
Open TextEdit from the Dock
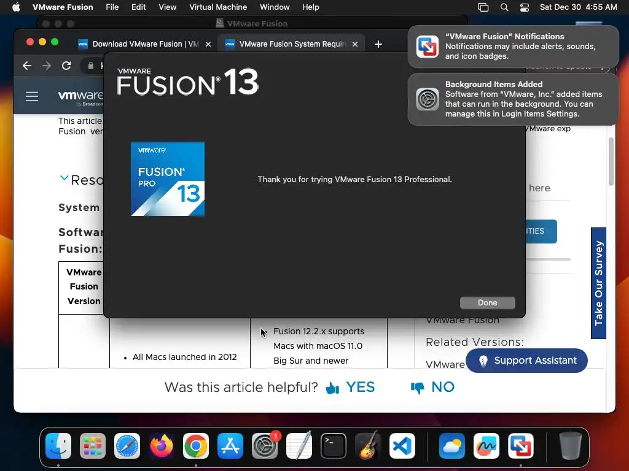(299, 446)
